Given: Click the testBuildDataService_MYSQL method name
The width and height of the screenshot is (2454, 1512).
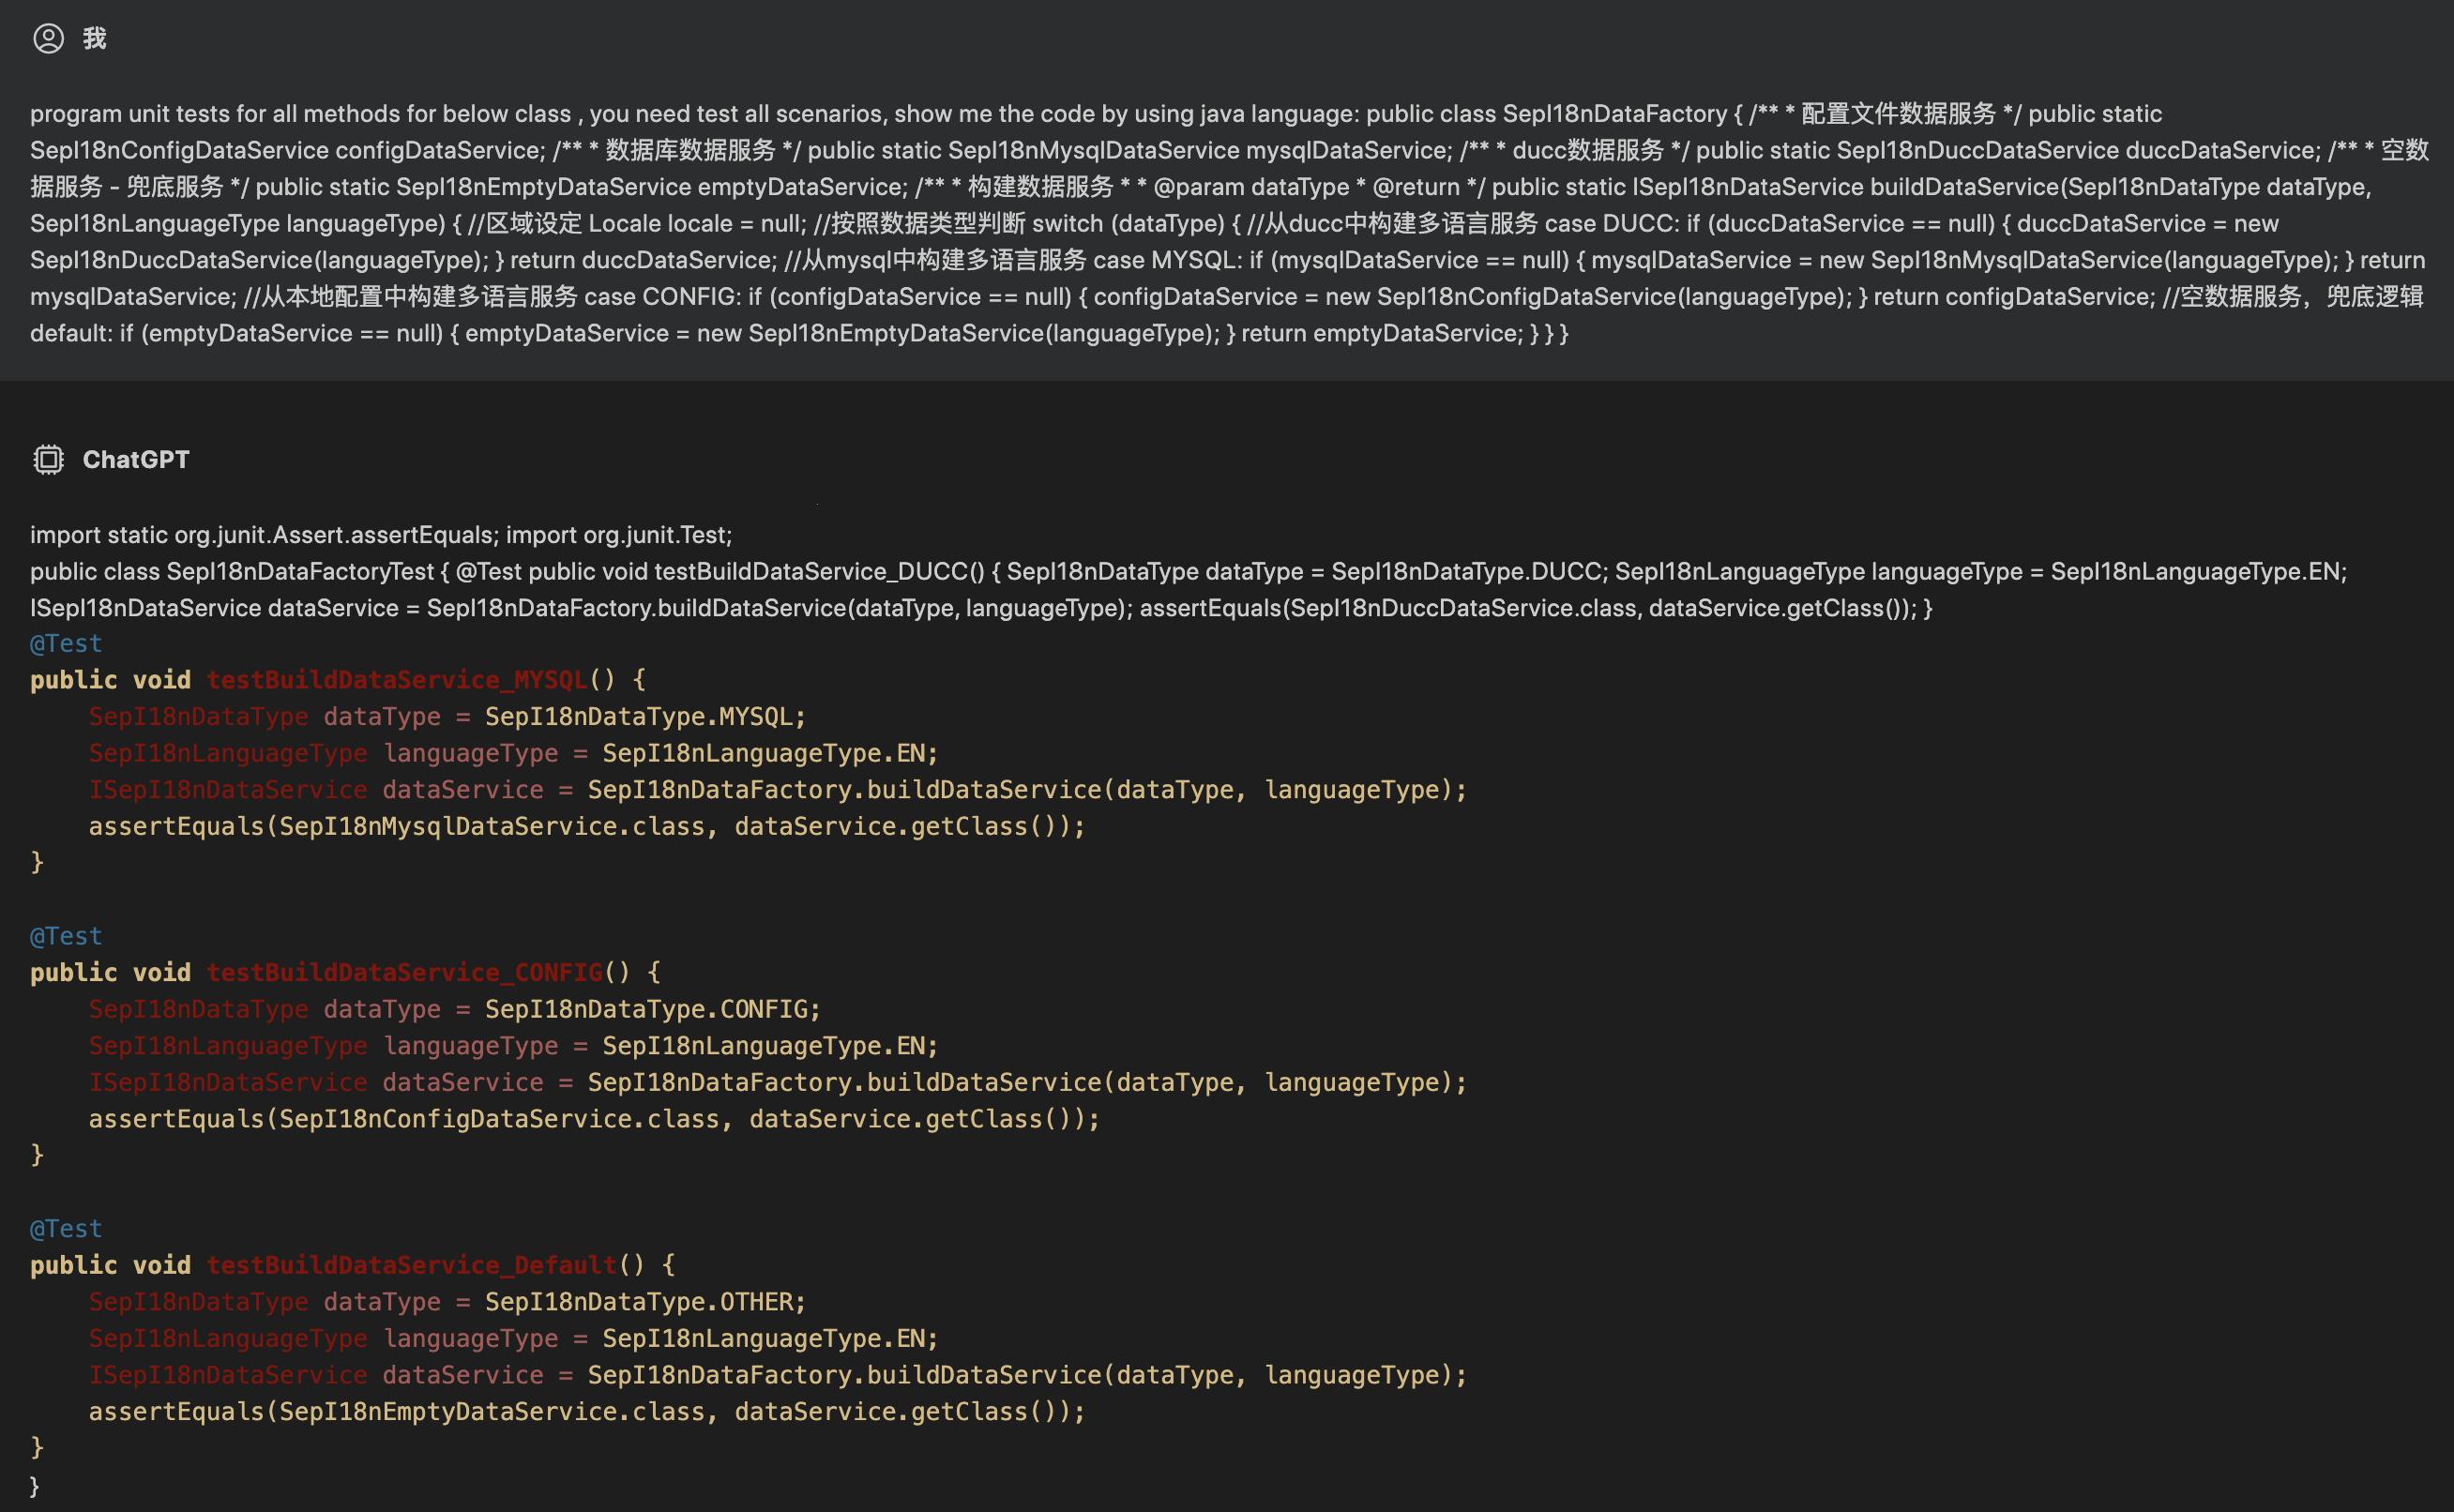Looking at the screenshot, I should click(397, 680).
